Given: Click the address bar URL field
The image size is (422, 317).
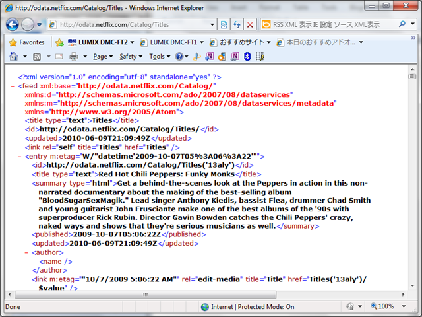Looking at the screenshot, I should (132, 25).
